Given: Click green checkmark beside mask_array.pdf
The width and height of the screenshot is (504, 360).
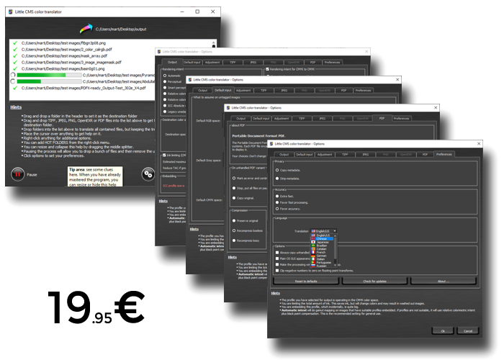Looking at the screenshot, I should 14,56.
